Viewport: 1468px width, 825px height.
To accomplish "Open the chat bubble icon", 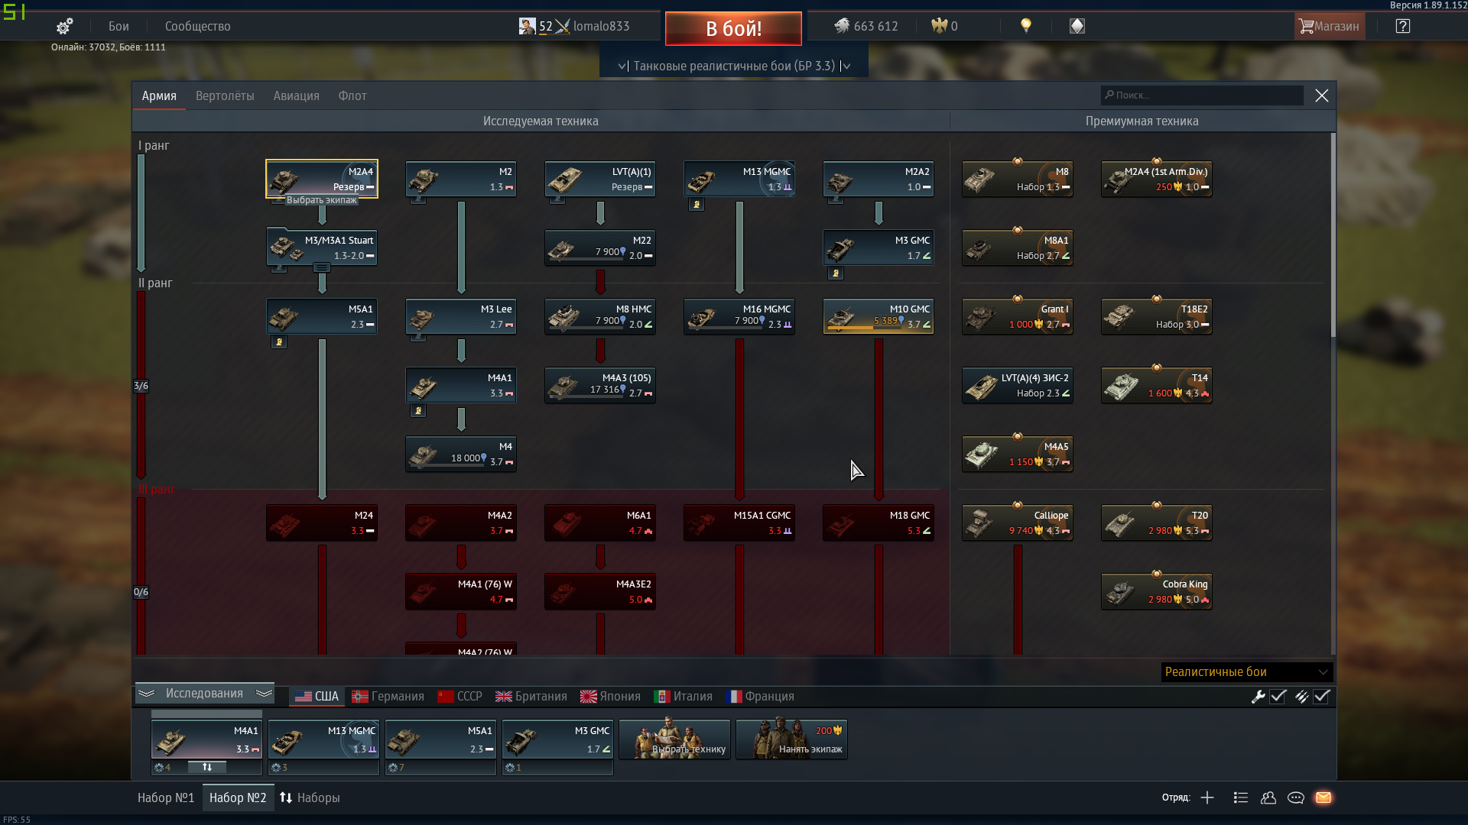I will pos(1296,797).
